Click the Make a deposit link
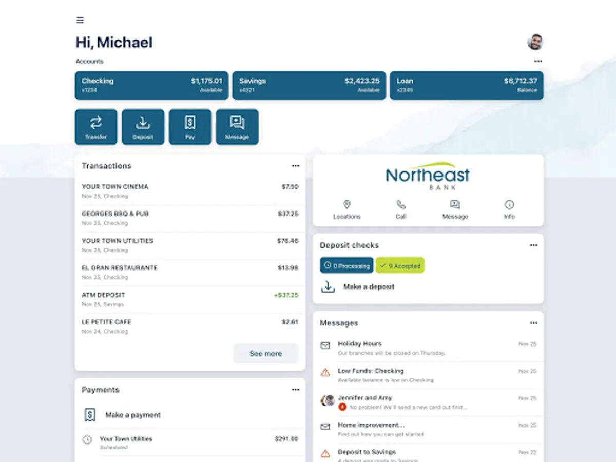This screenshot has height=462, width=616. click(x=369, y=287)
